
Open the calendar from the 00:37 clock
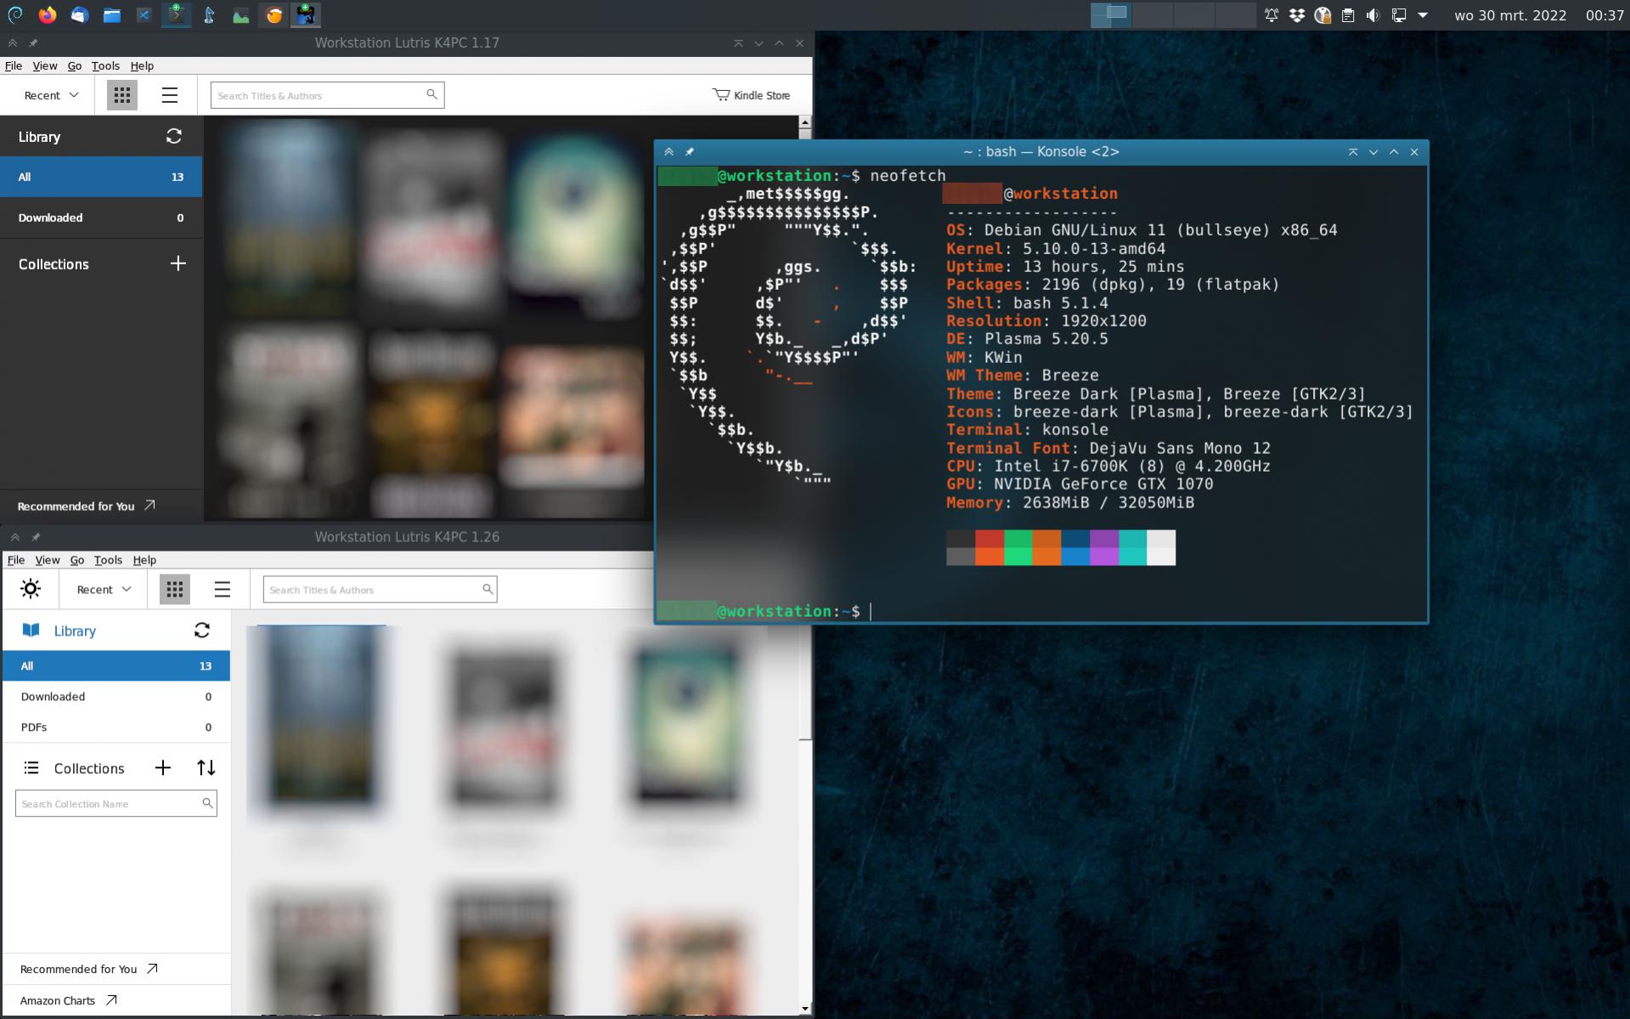(1605, 14)
